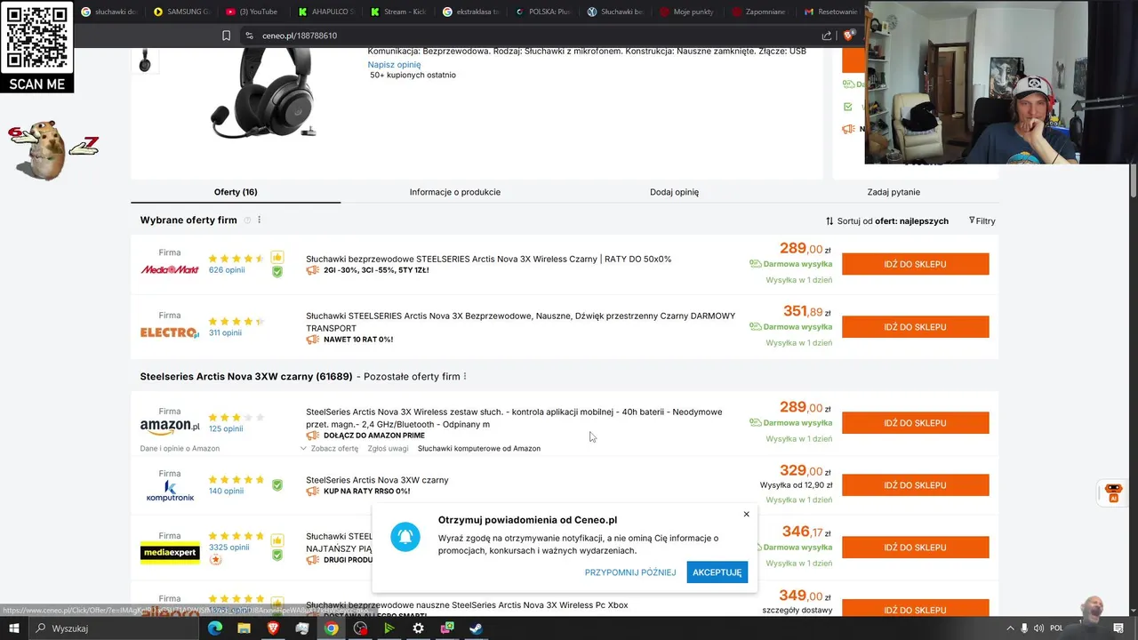The height and width of the screenshot is (640, 1138).
Task: Click the Komputronik green shield badge
Action: (277, 485)
